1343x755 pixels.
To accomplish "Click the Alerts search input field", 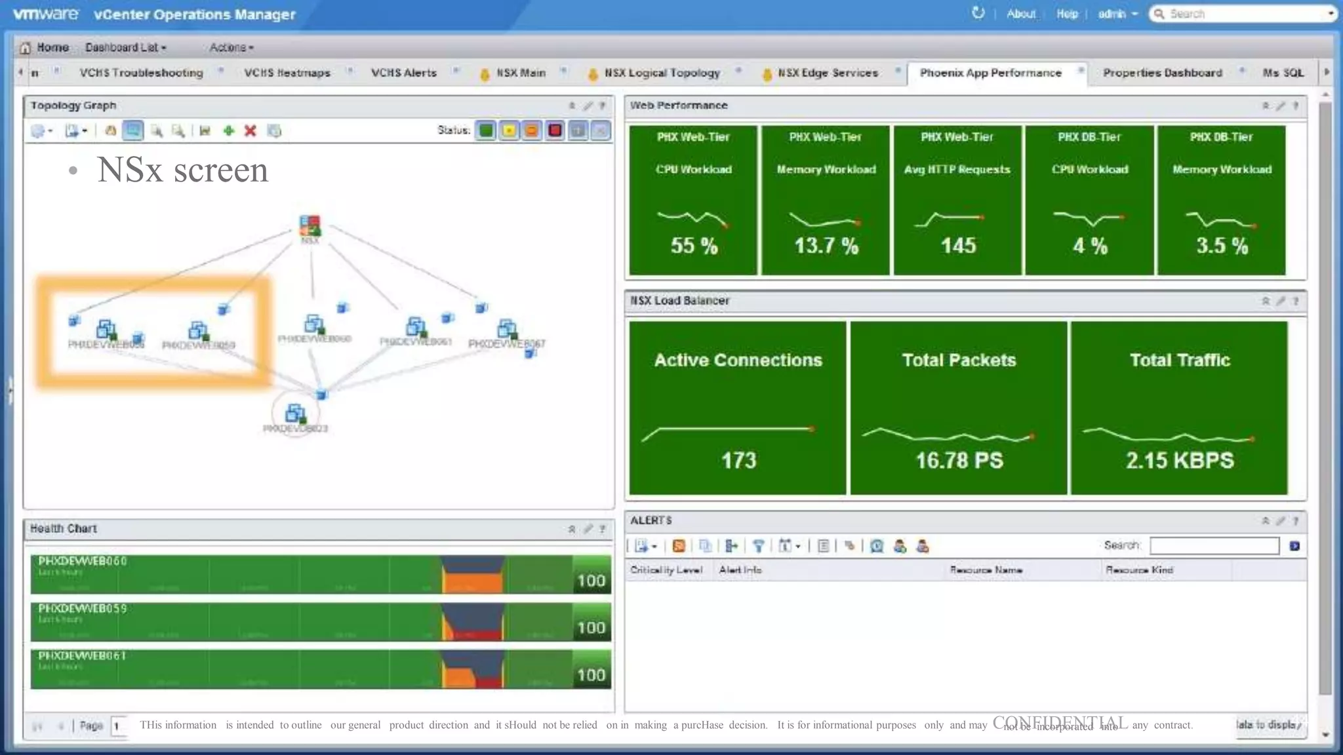I will point(1214,545).
